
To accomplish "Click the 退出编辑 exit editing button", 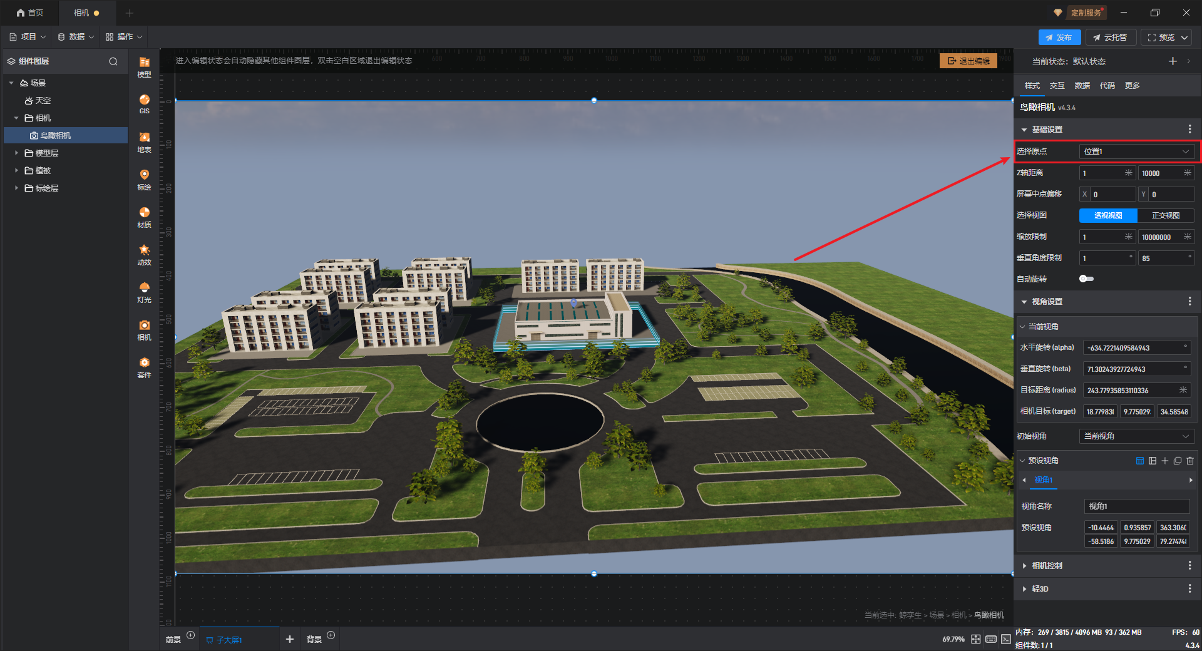I will (968, 61).
